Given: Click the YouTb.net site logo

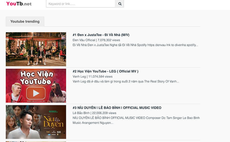Looking at the screenshot, I should click(19, 4).
